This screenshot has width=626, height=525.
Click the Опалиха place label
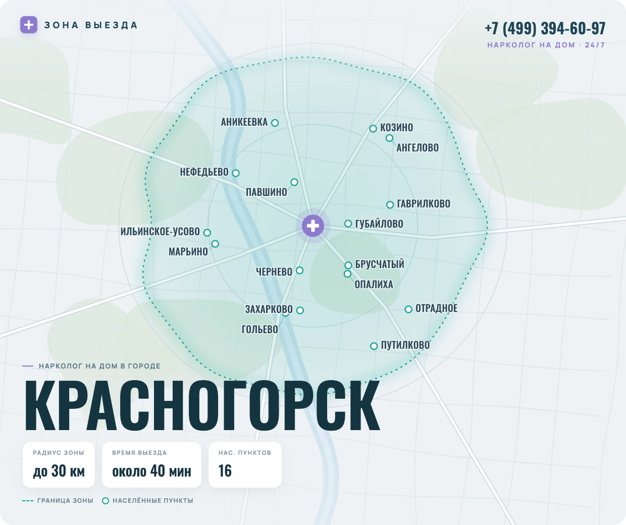pos(374,285)
